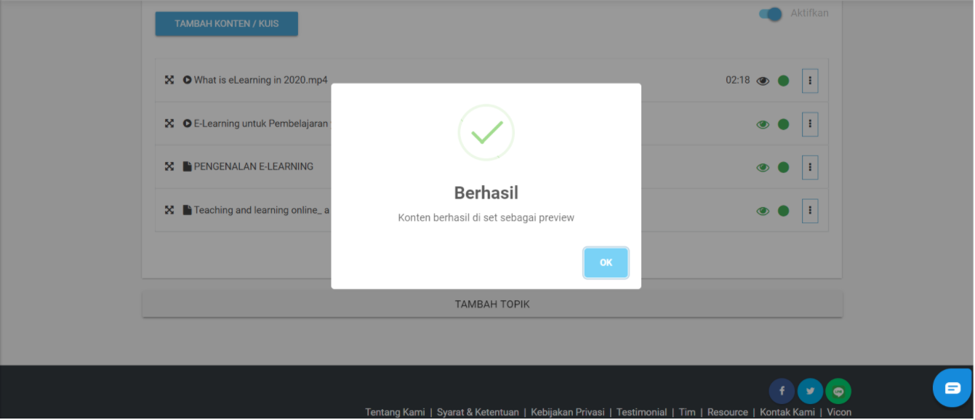Click OK in the Berhasil dialog

click(606, 262)
